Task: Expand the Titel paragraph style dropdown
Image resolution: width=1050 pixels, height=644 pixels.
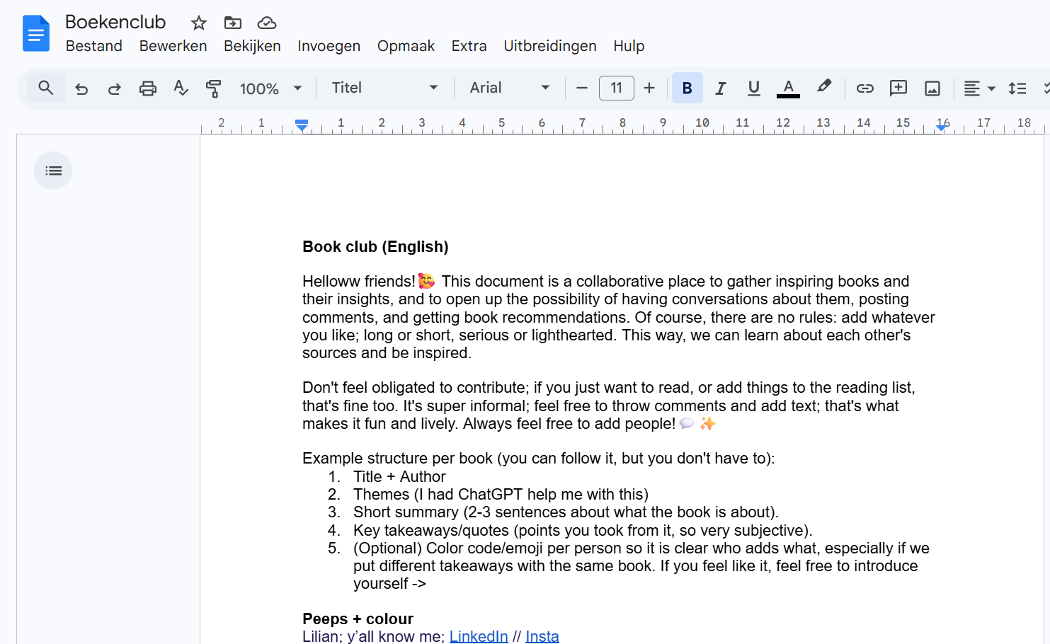Action: point(384,88)
